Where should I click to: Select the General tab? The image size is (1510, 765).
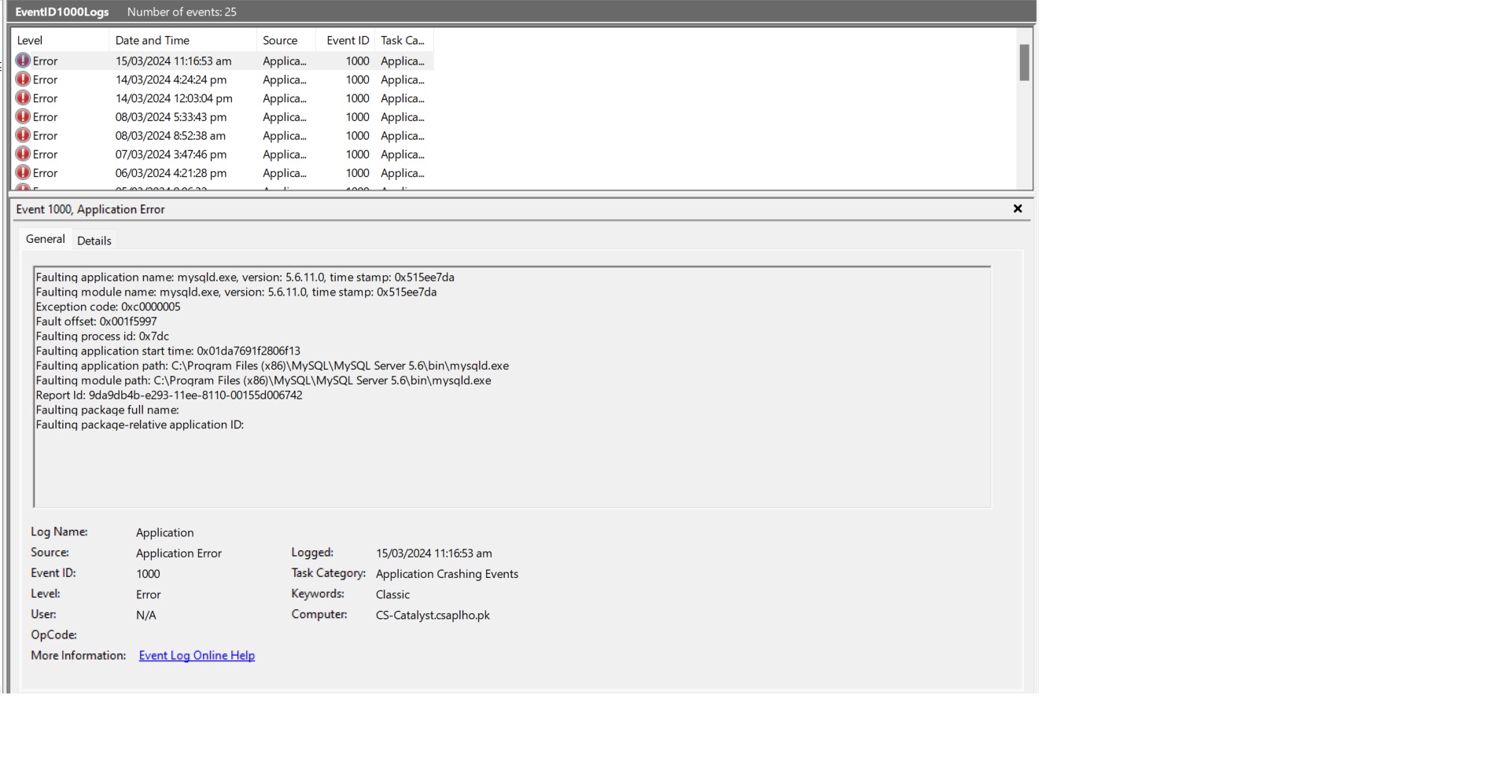coord(45,239)
